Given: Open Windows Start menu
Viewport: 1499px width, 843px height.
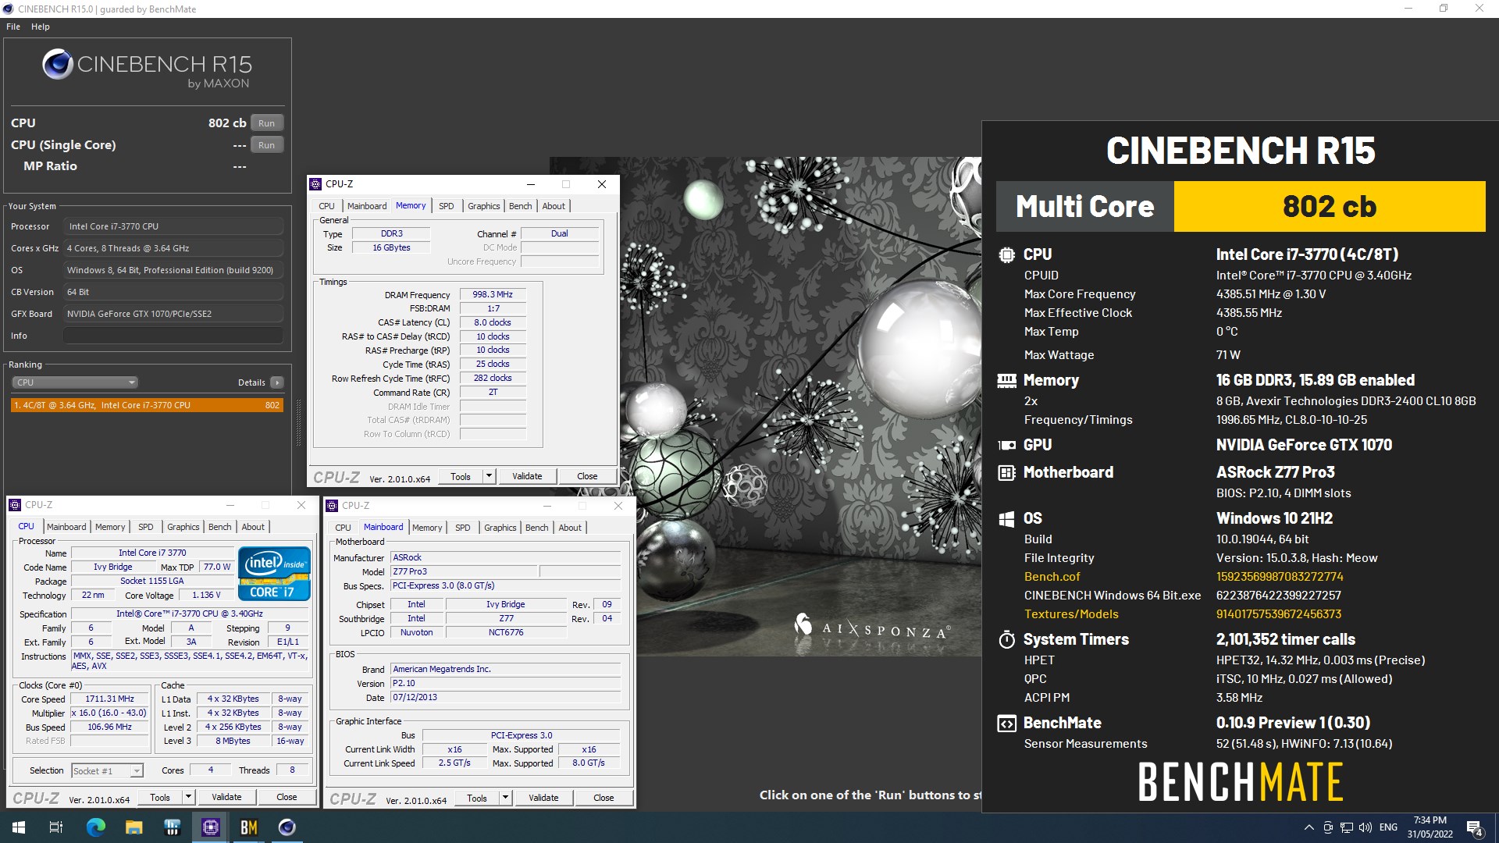Looking at the screenshot, I should pos(19,827).
